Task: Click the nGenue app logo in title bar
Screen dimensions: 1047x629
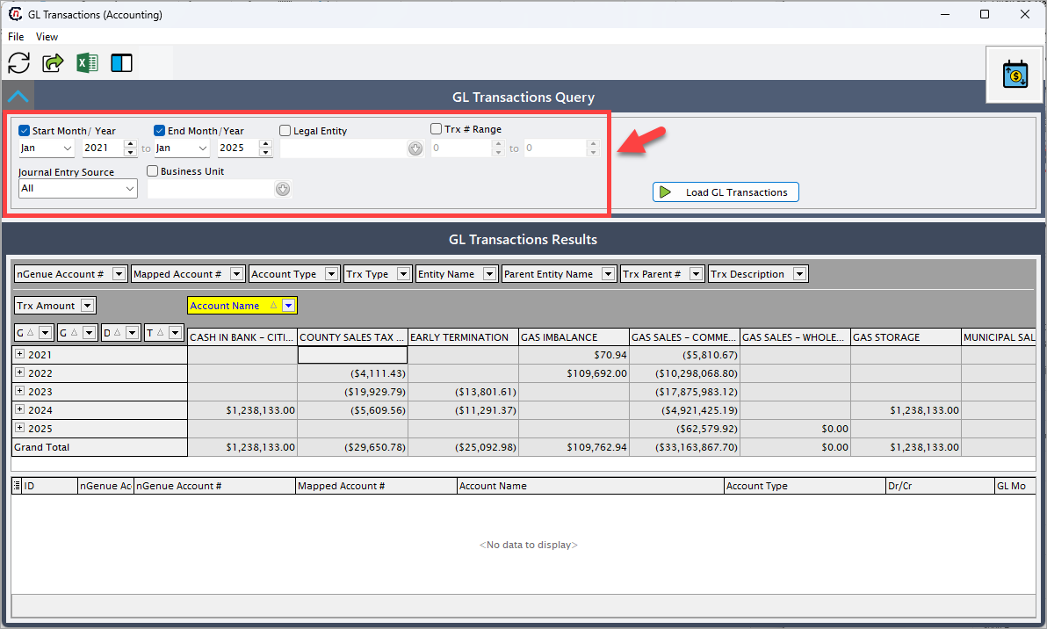Action: 15,14
